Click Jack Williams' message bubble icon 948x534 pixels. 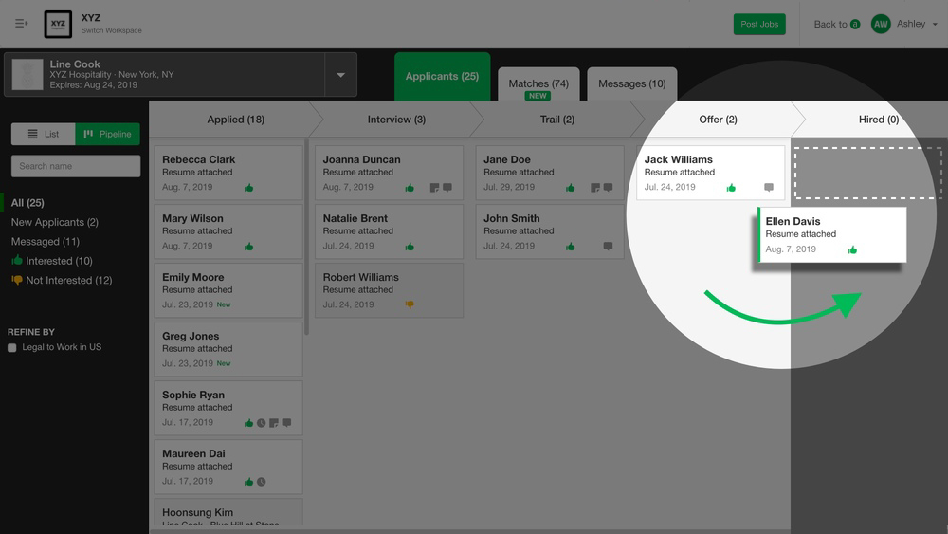point(769,188)
